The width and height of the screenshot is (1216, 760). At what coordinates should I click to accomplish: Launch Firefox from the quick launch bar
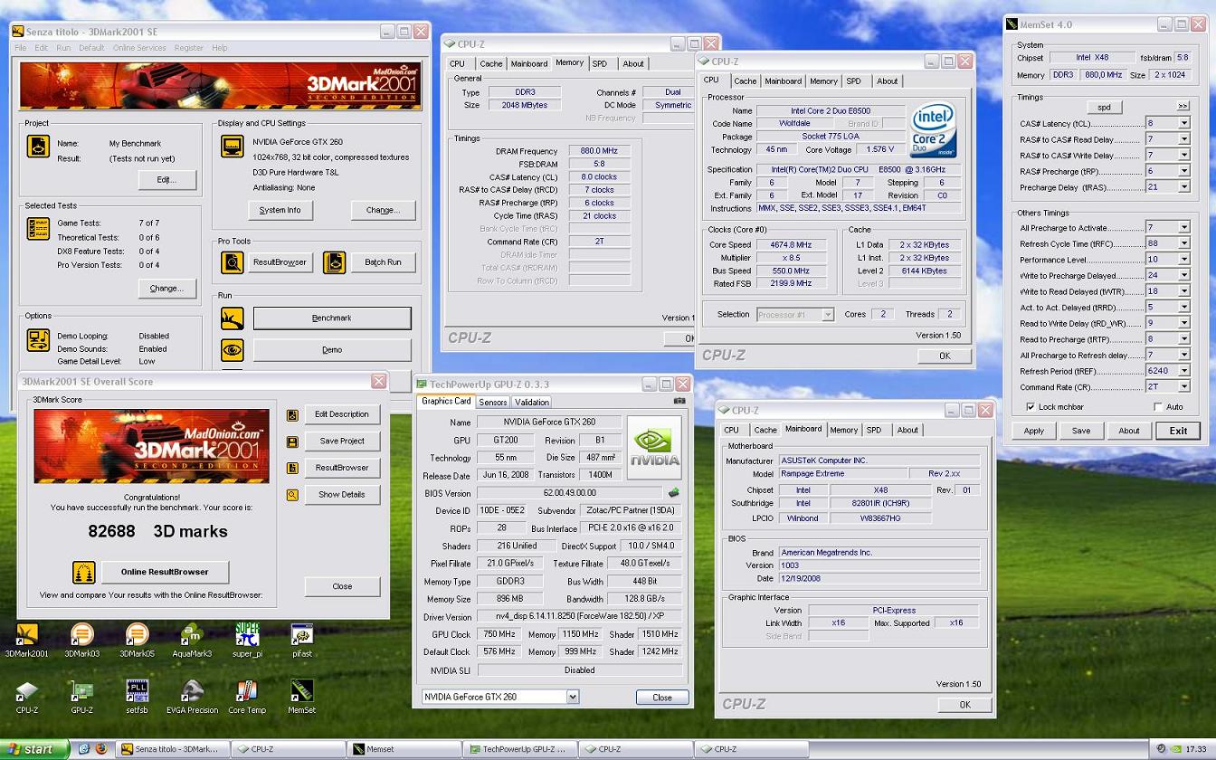coord(100,749)
